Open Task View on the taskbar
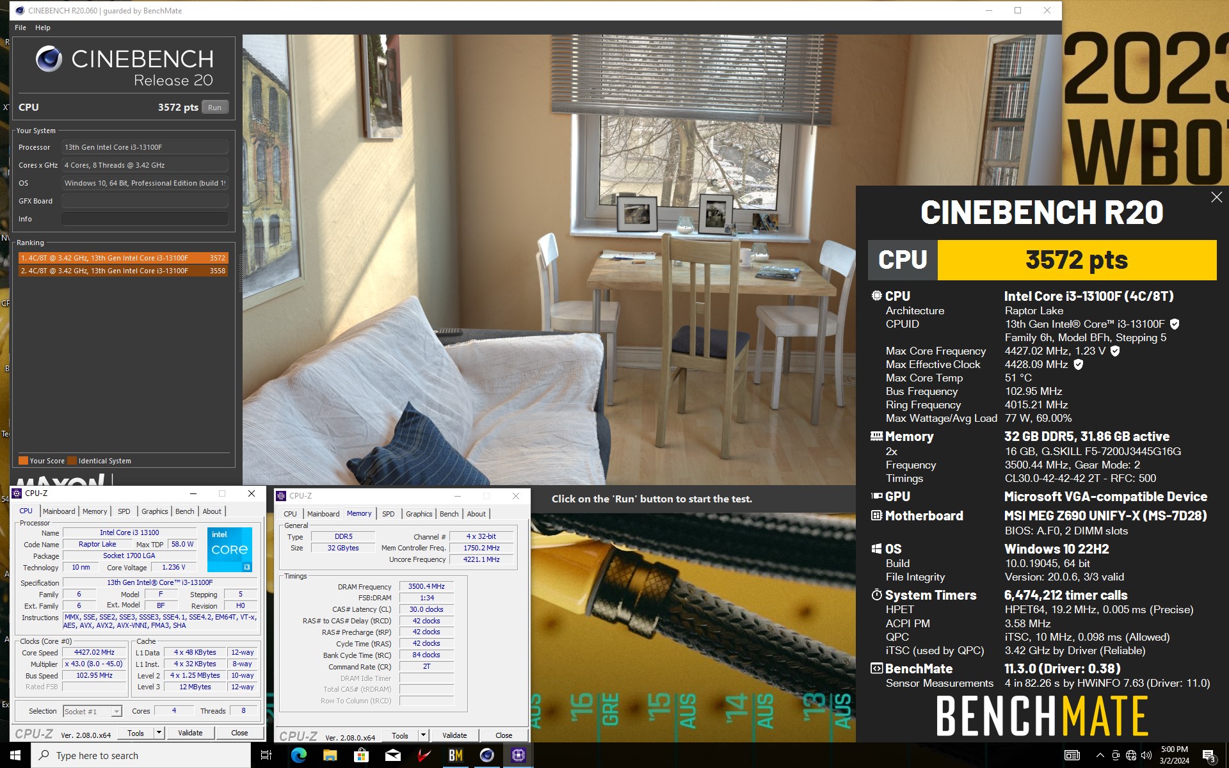1229x768 pixels. click(x=266, y=755)
